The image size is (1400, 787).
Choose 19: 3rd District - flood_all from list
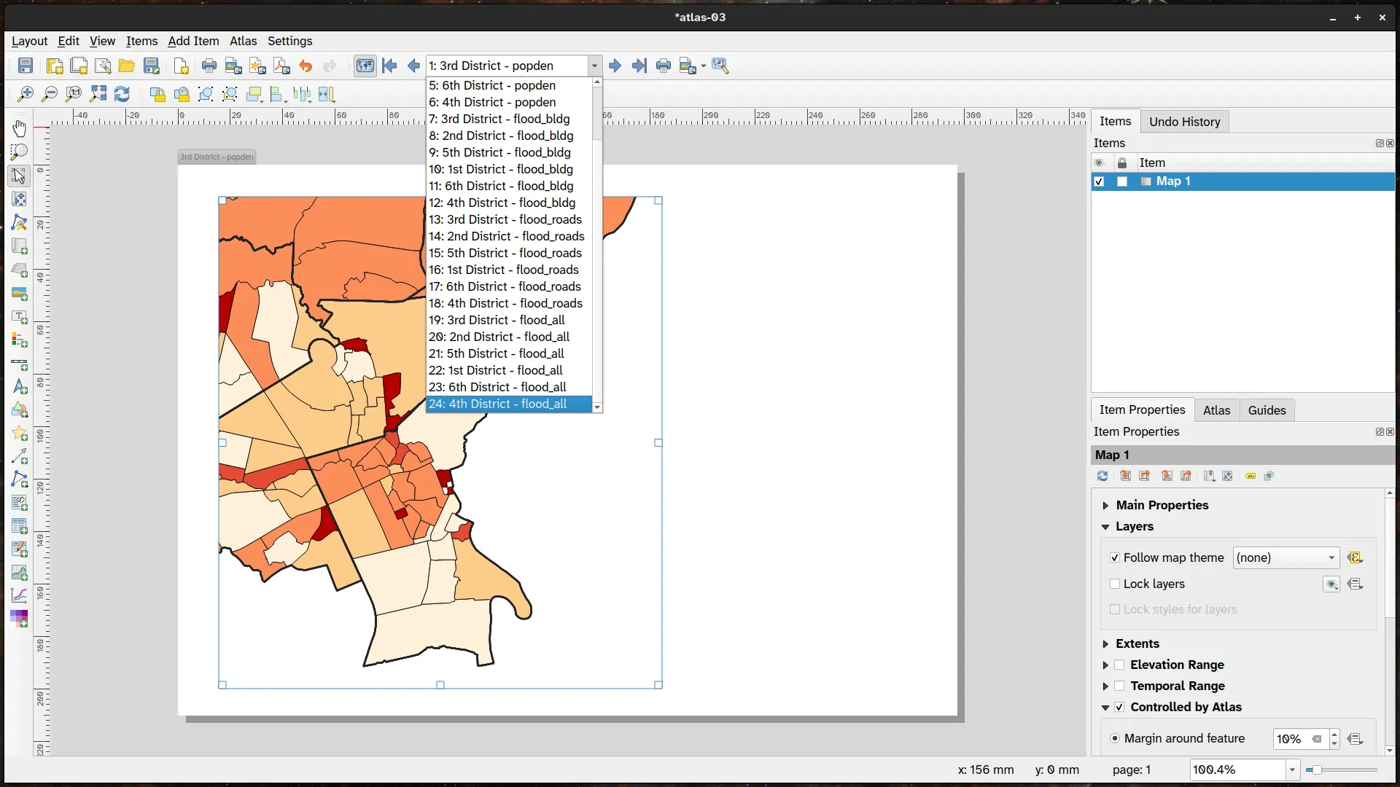[497, 320]
